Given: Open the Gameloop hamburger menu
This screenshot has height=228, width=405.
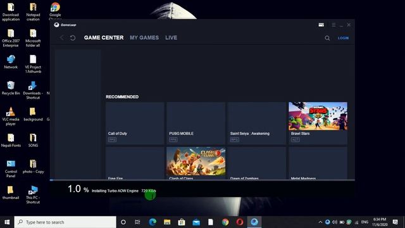Looking at the screenshot, I should pos(333,25).
